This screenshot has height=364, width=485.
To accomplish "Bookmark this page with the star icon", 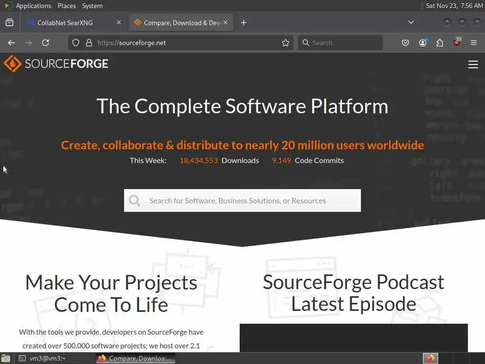I will 286,43.
